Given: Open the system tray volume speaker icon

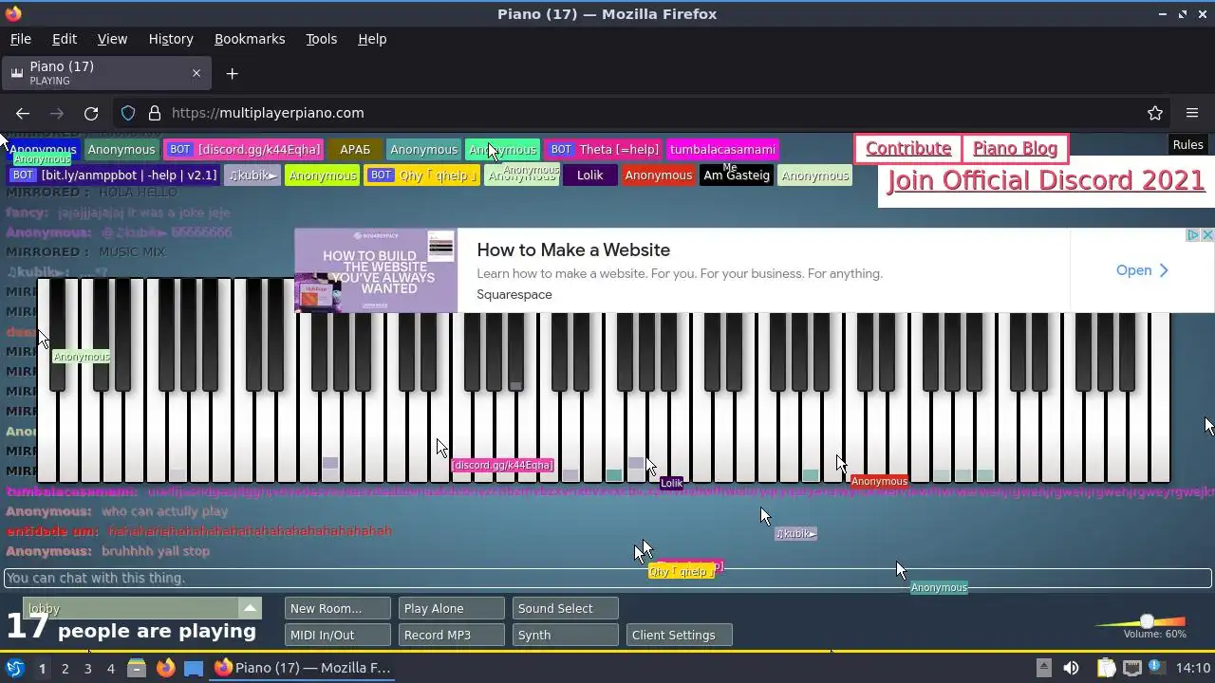Looking at the screenshot, I should tap(1070, 668).
